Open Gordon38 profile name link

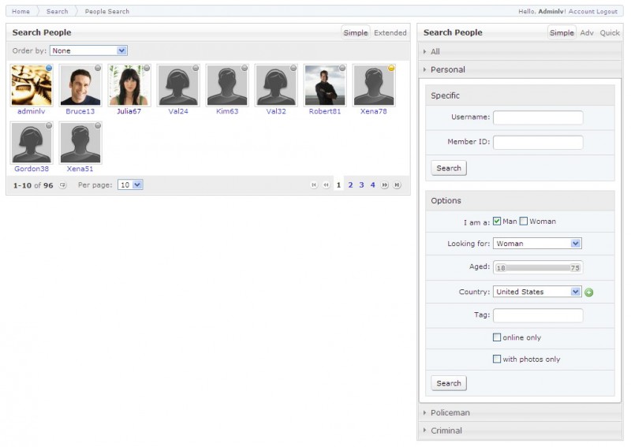pyautogui.click(x=32, y=169)
